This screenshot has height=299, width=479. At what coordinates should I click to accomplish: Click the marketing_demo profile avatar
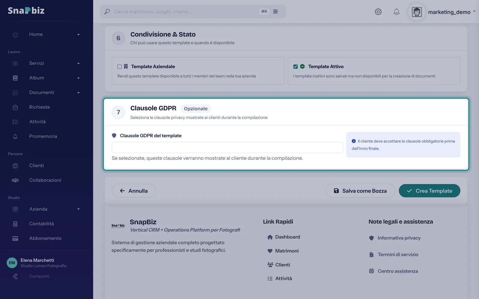pyautogui.click(x=417, y=12)
